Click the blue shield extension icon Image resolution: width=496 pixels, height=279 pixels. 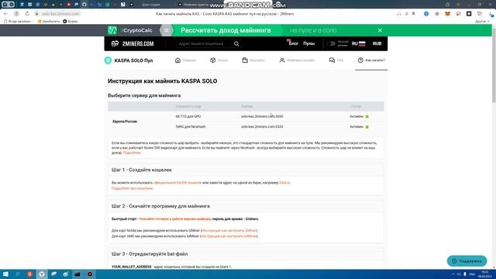[x=426, y=14]
